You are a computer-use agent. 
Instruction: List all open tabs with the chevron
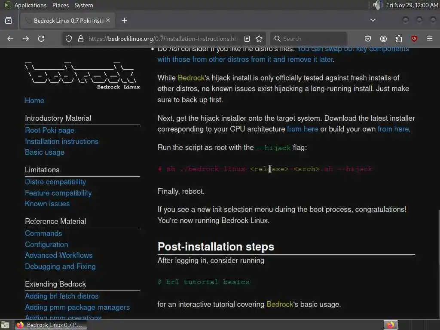373,20
